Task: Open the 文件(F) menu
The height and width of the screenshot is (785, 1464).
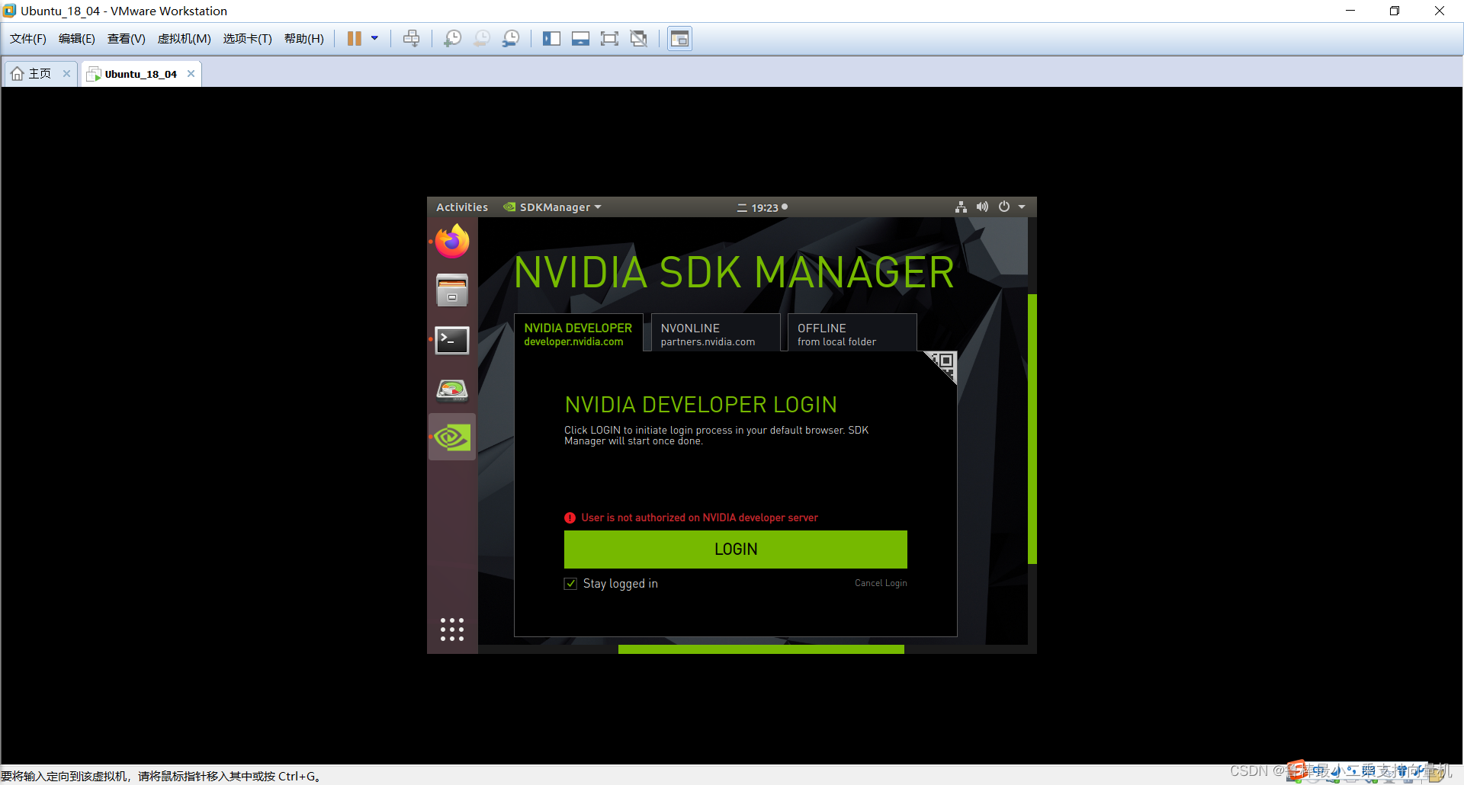Action: (x=28, y=39)
